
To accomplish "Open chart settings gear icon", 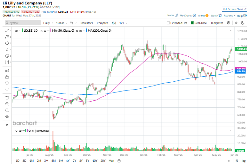I will (228, 23).
